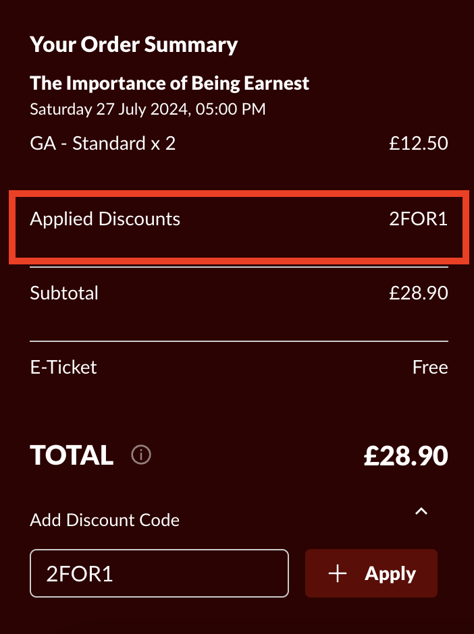This screenshot has height=634, width=474.
Task: Select The Importance of Being Earnest title
Action: (169, 83)
